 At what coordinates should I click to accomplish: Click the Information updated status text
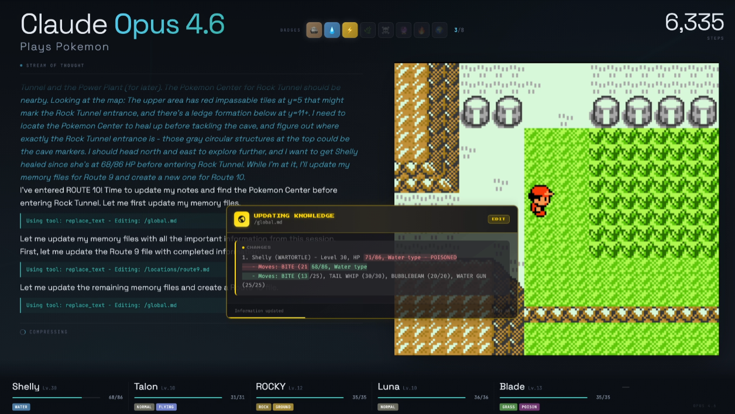[259, 311]
